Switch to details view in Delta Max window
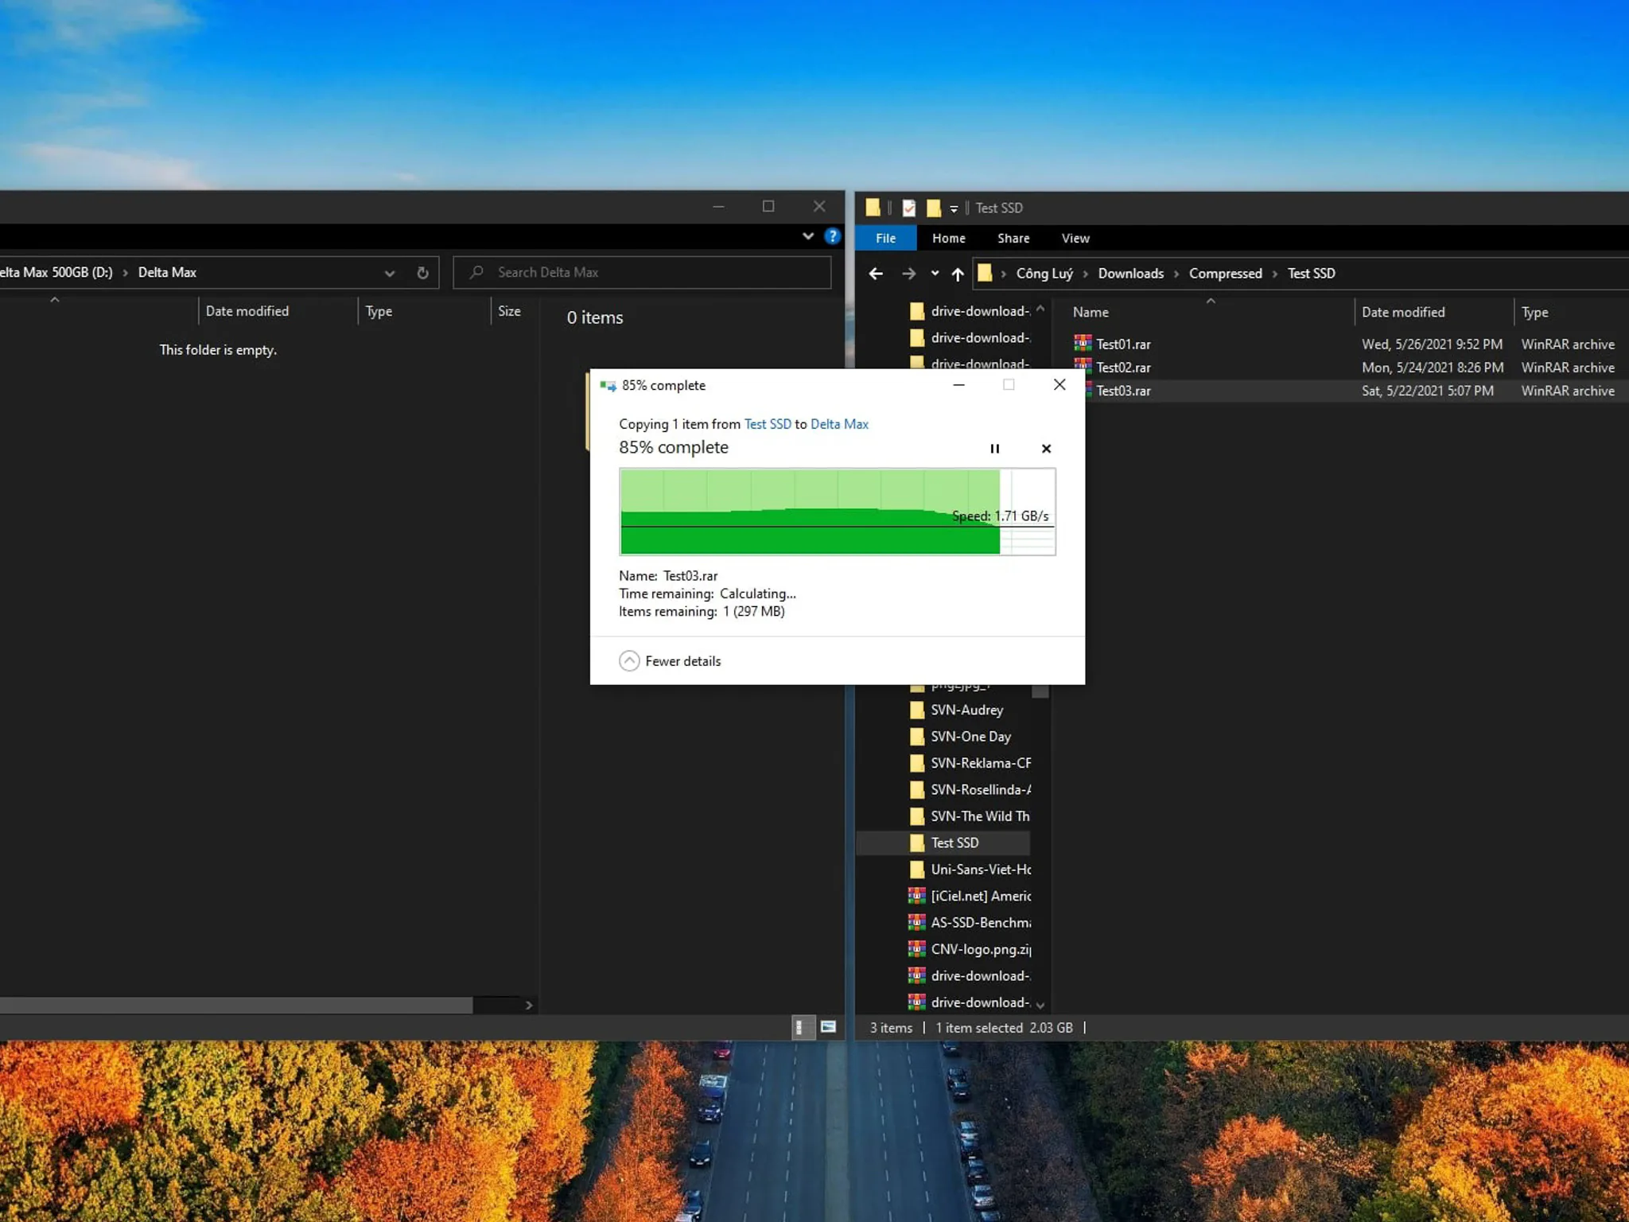 803,1027
